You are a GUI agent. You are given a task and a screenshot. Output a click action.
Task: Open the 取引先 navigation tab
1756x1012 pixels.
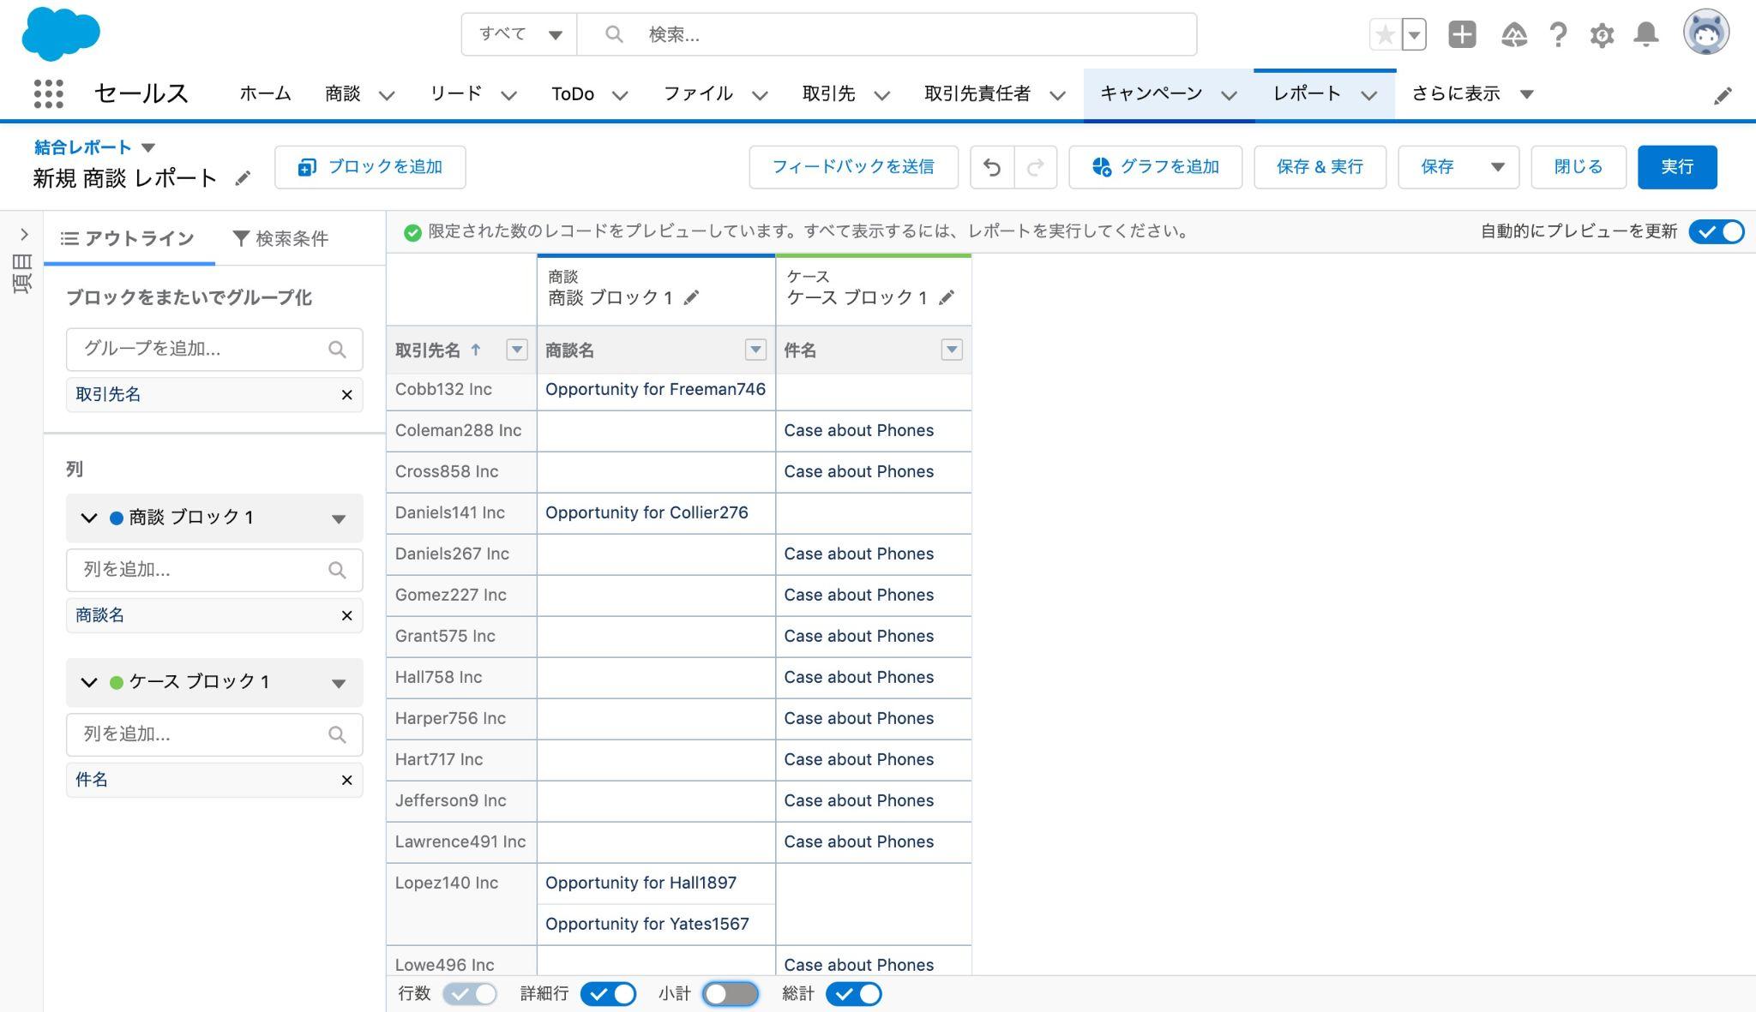coord(828,93)
